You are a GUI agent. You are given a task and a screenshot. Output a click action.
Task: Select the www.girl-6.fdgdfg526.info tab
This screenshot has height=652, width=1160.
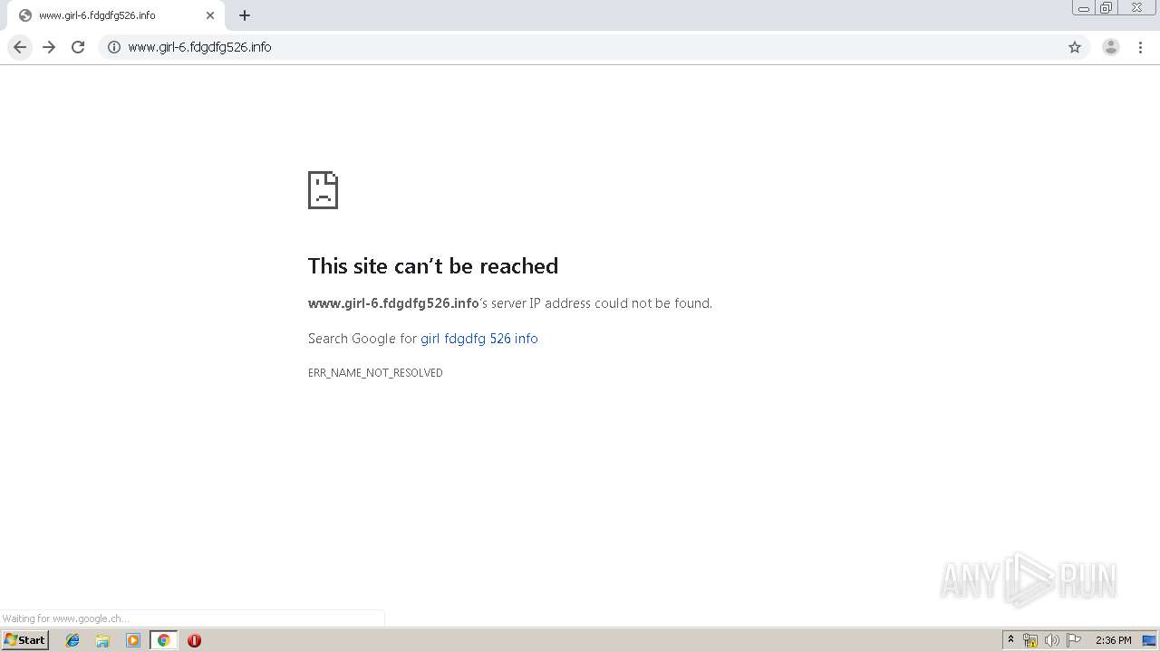point(115,15)
